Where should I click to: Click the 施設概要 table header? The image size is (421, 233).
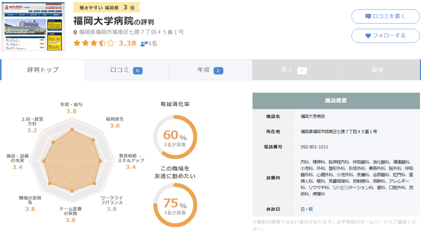point(336,101)
